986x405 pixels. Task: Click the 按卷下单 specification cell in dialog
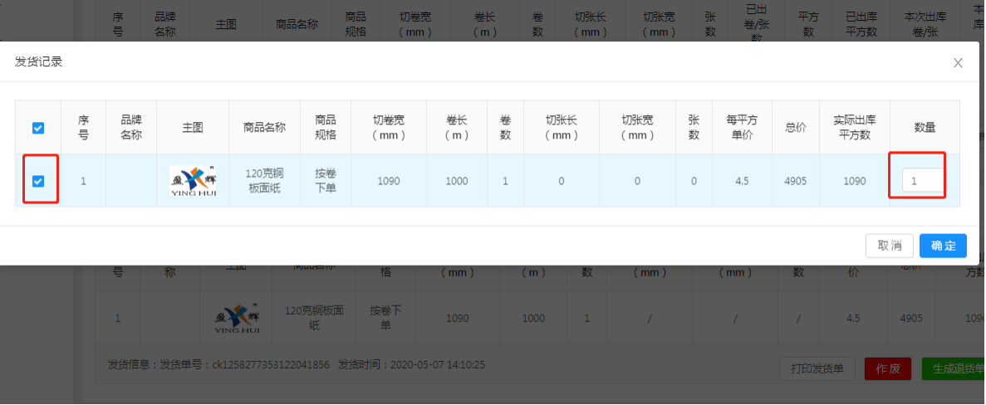point(325,181)
